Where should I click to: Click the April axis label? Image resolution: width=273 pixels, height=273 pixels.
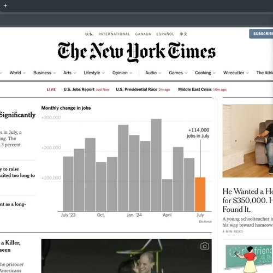tap(167, 215)
